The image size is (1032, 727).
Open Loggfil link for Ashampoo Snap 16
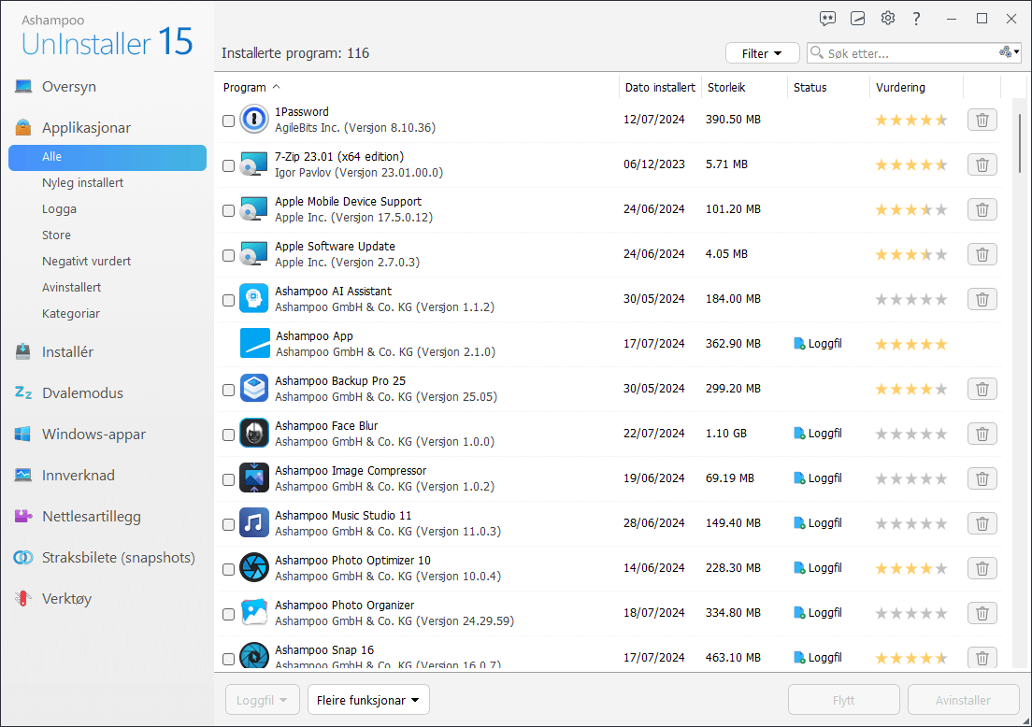(x=818, y=657)
